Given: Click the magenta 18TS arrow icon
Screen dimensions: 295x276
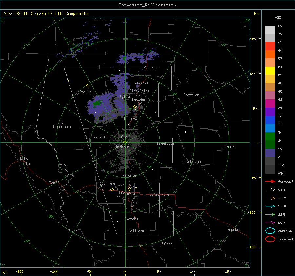Looking at the screenshot, I should [270, 223].
